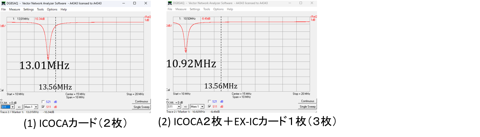The image size is (480, 137).
Task: Open File menu in left VNA window
Action: coord(3,9)
